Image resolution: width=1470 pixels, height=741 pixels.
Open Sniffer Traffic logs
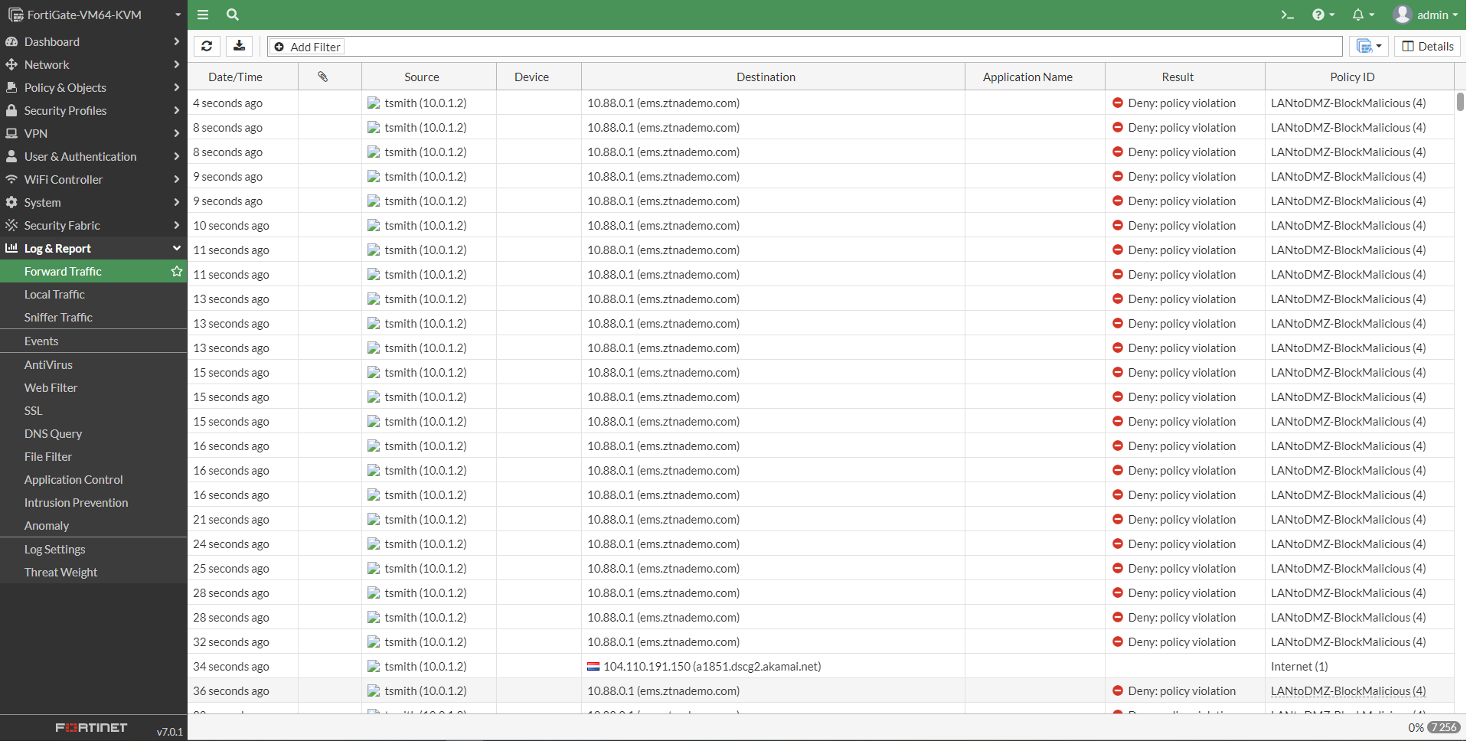[x=93, y=317]
